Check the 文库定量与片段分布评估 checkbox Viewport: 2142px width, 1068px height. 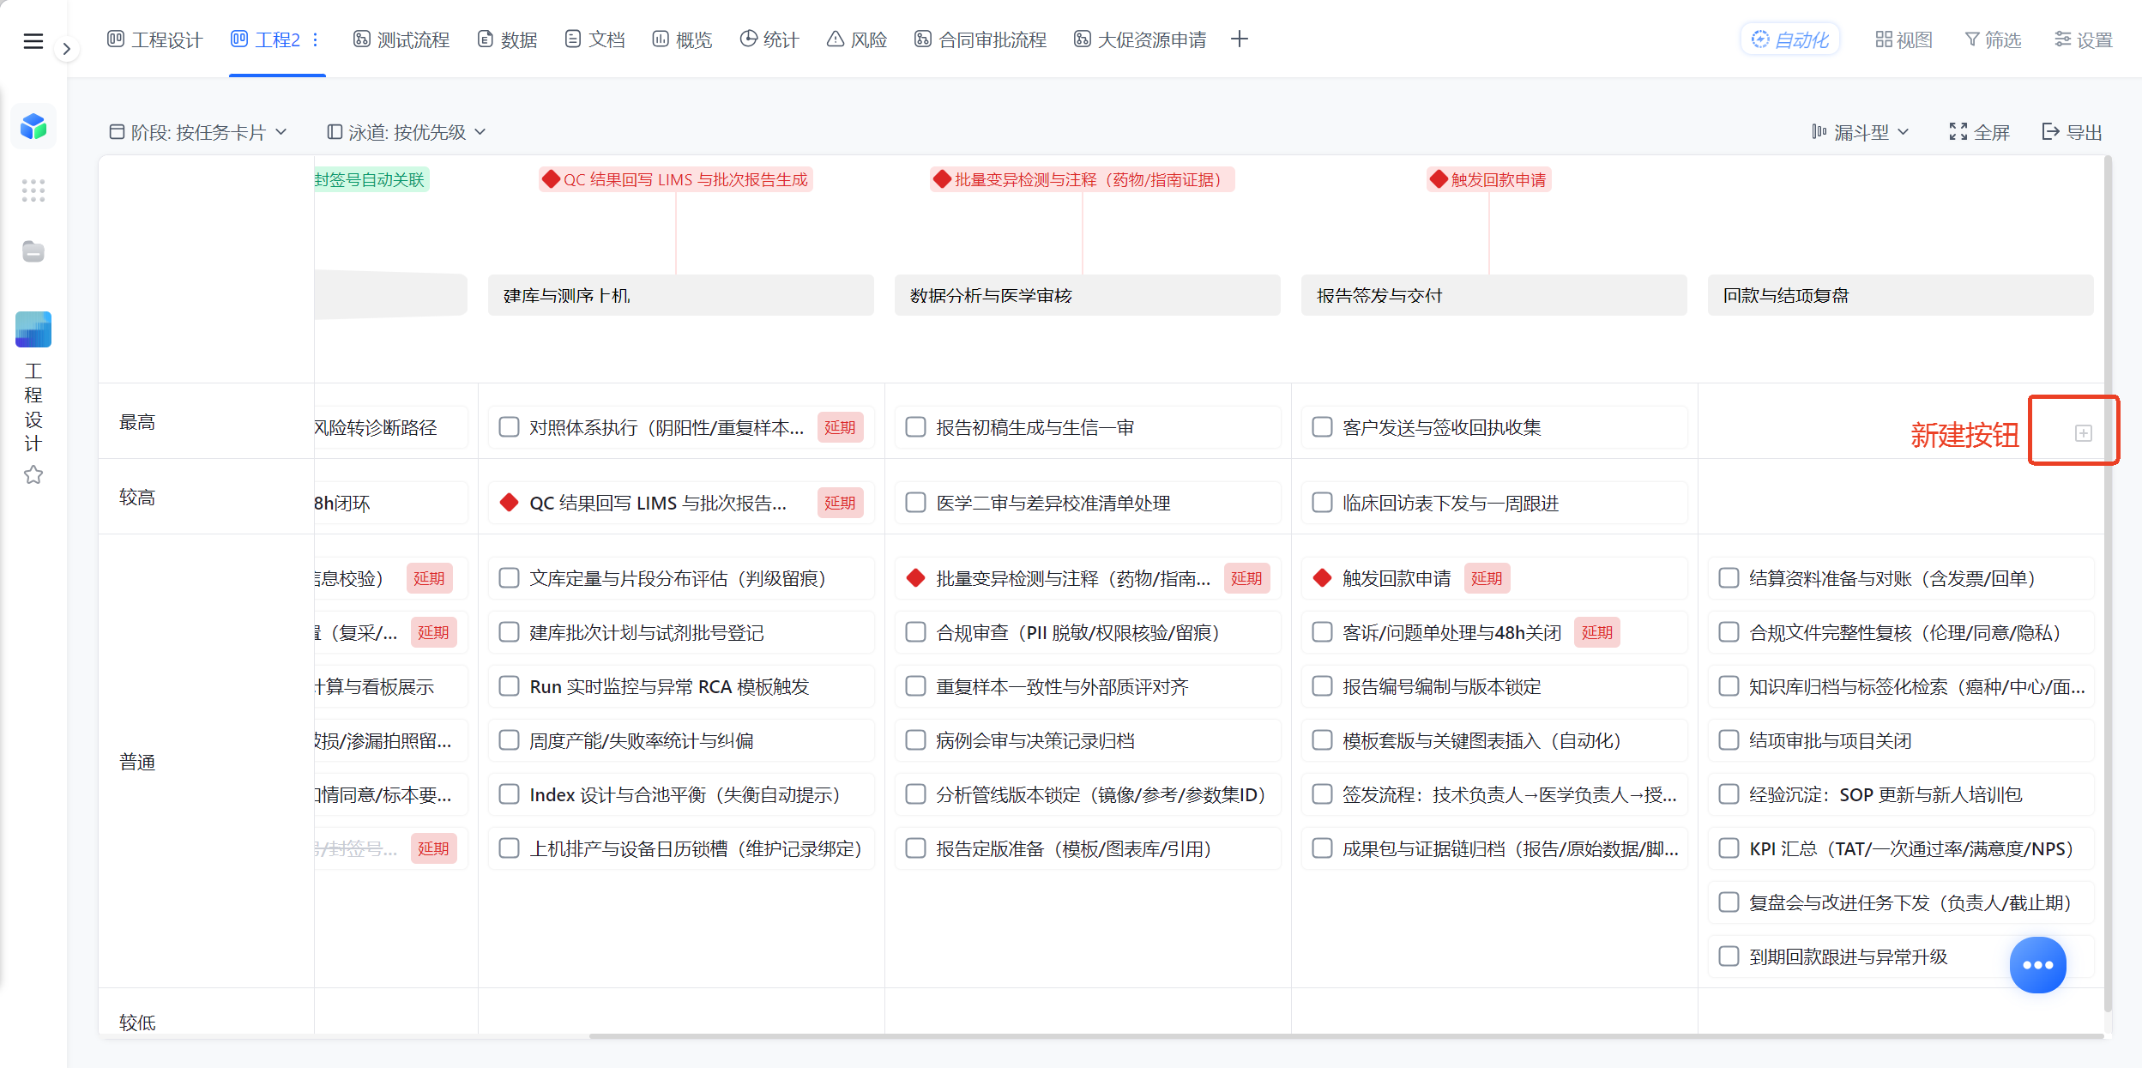[x=510, y=578]
